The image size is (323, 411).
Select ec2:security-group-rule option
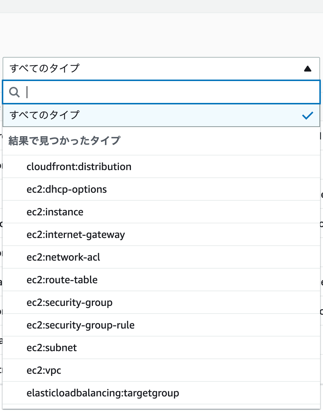(x=161, y=325)
